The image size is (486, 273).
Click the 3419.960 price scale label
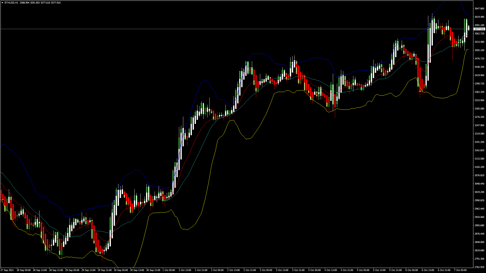[x=479, y=75]
